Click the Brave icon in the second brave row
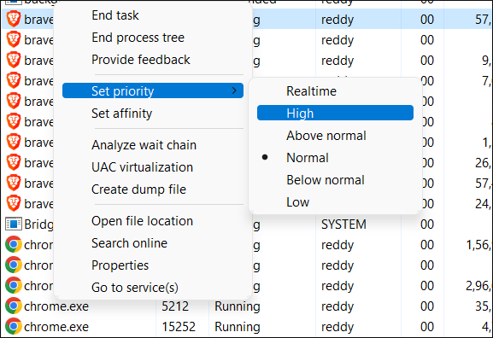 tap(14, 39)
